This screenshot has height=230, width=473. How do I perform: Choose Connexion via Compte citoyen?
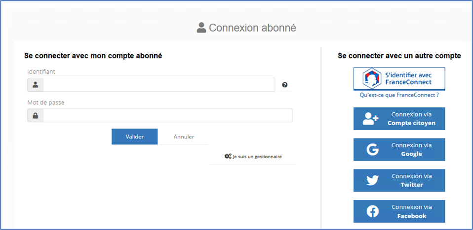click(x=399, y=119)
